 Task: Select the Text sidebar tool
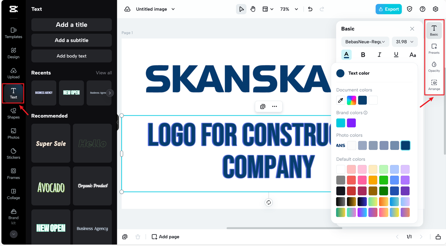tap(14, 93)
